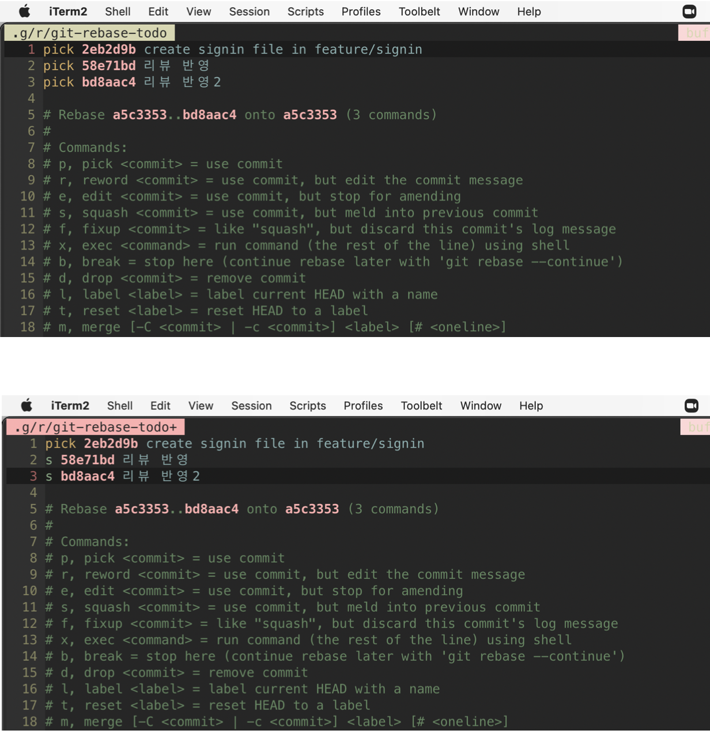Open Window menu in upper menu bar
This screenshot has height=734, width=710.
click(479, 12)
